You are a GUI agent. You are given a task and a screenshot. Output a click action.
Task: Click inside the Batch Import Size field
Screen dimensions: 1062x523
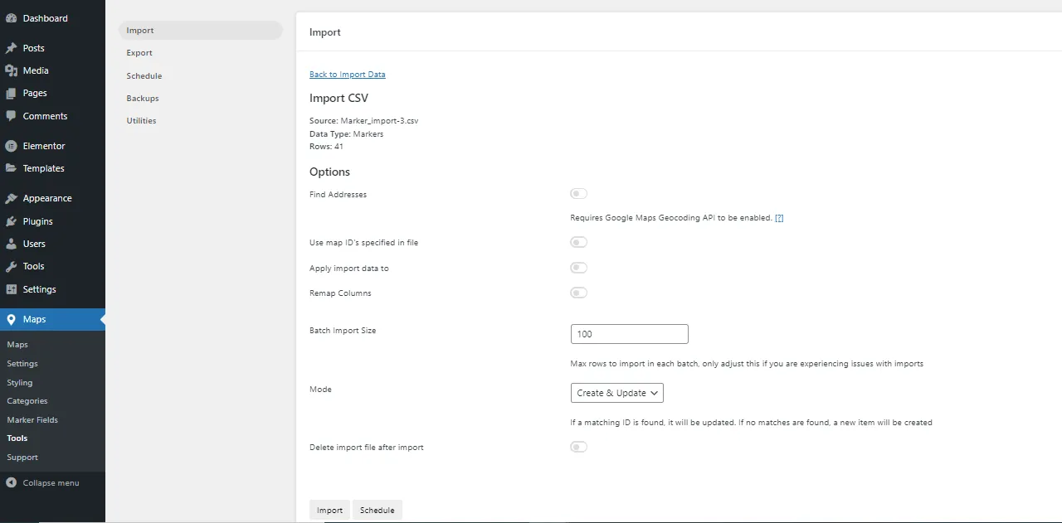[628, 333]
